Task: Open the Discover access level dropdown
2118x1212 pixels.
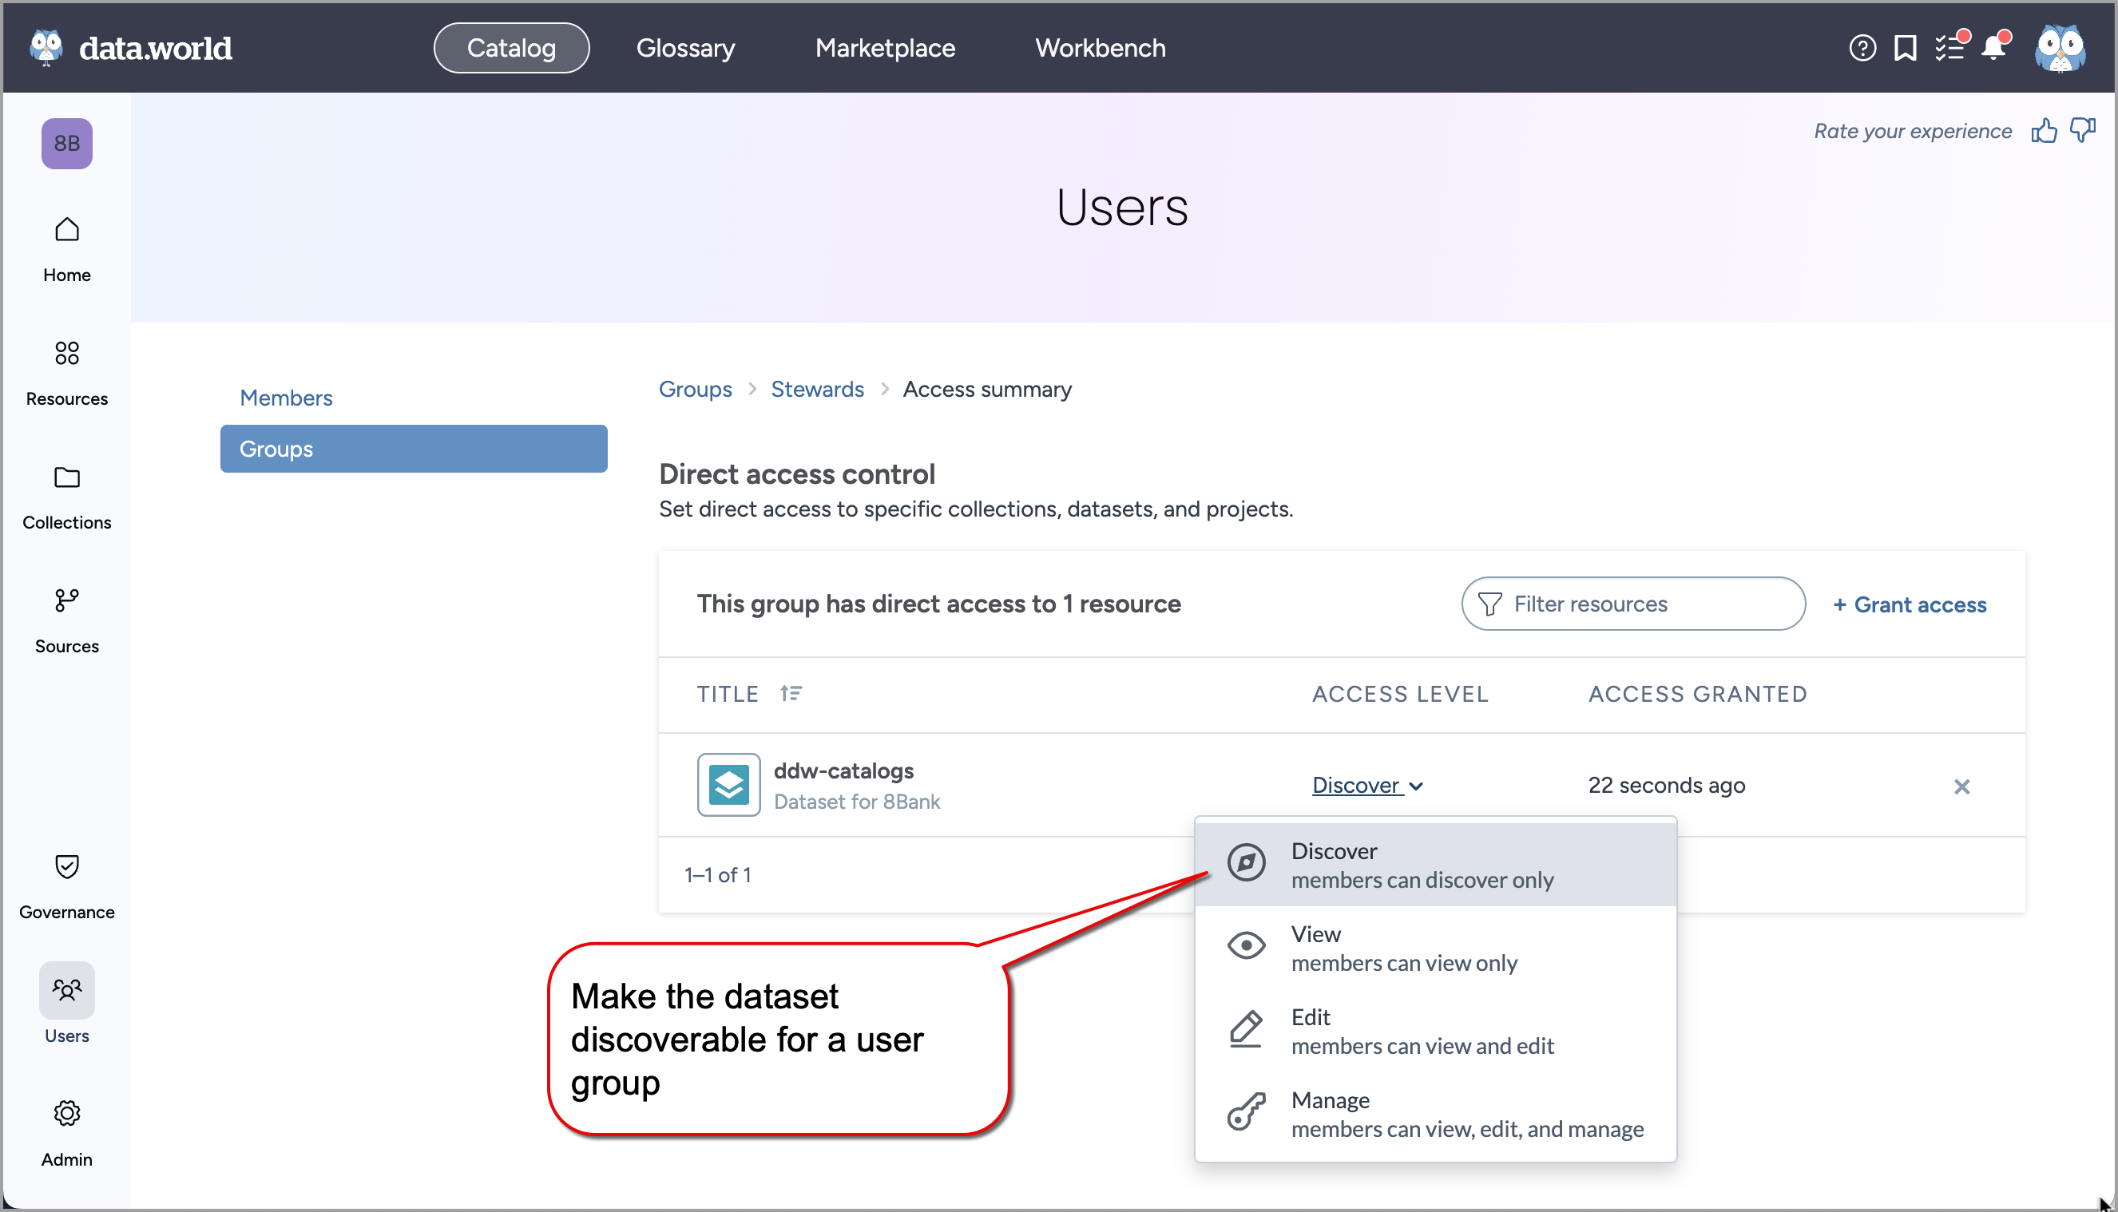Action: 1366,785
